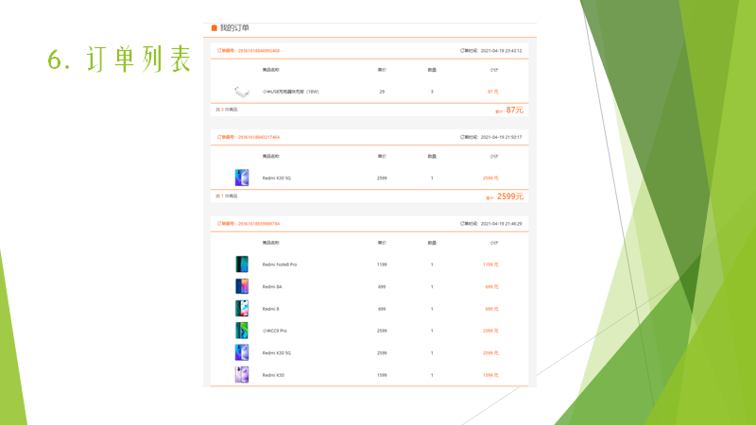This screenshot has width=756, height=425.
Task: Click the Redmi Note8 Pro product name
Action: tap(280, 264)
